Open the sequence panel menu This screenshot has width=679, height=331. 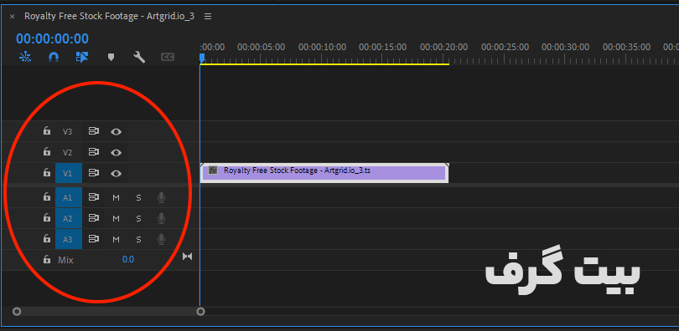(208, 17)
